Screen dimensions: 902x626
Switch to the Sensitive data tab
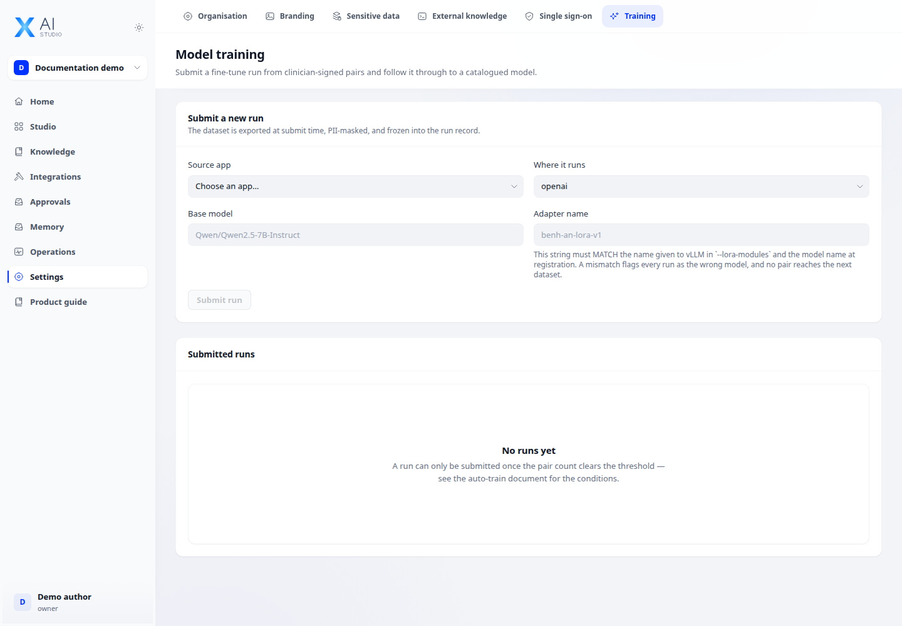[366, 16]
